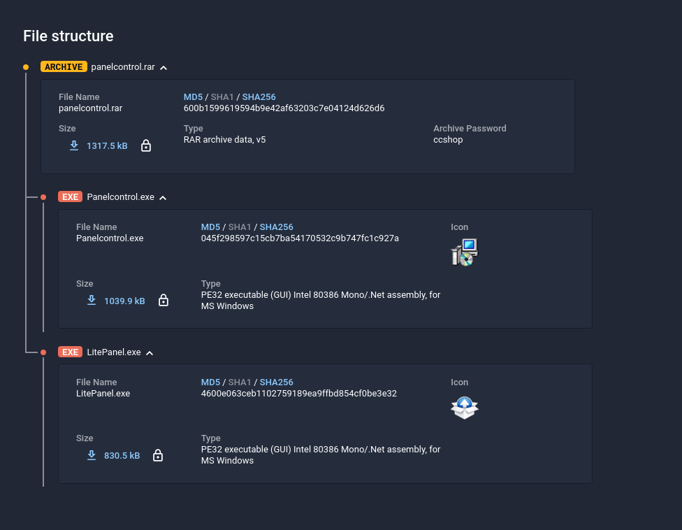The image size is (682, 530).
Task: Click the ARCHIVE badge for panelcontrol.rar
Action: tap(64, 66)
